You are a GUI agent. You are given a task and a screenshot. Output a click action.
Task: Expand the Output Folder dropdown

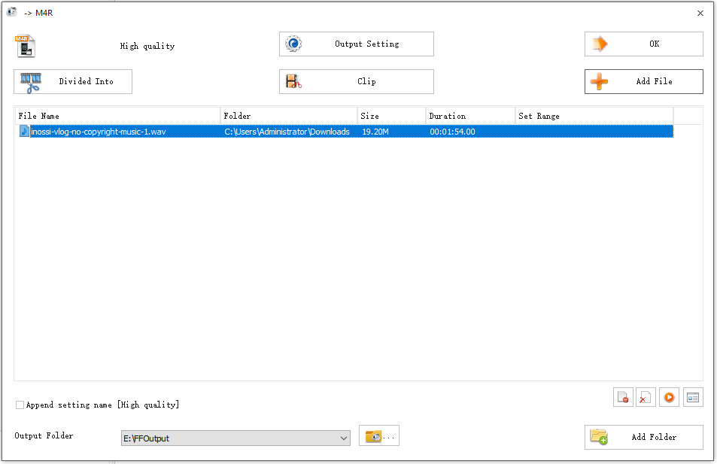(343, 438)
